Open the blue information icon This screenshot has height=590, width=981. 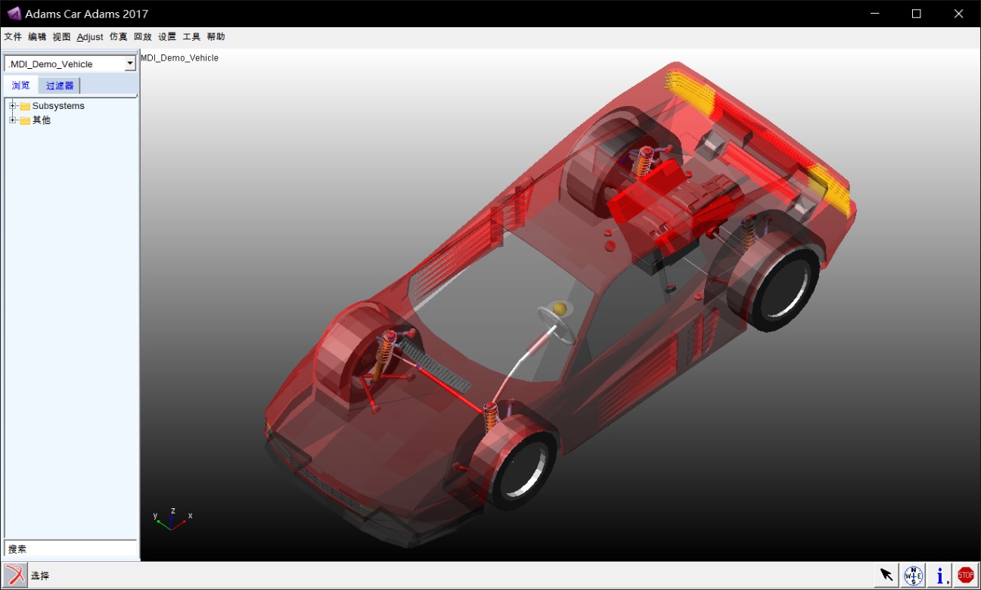[939, 575]
